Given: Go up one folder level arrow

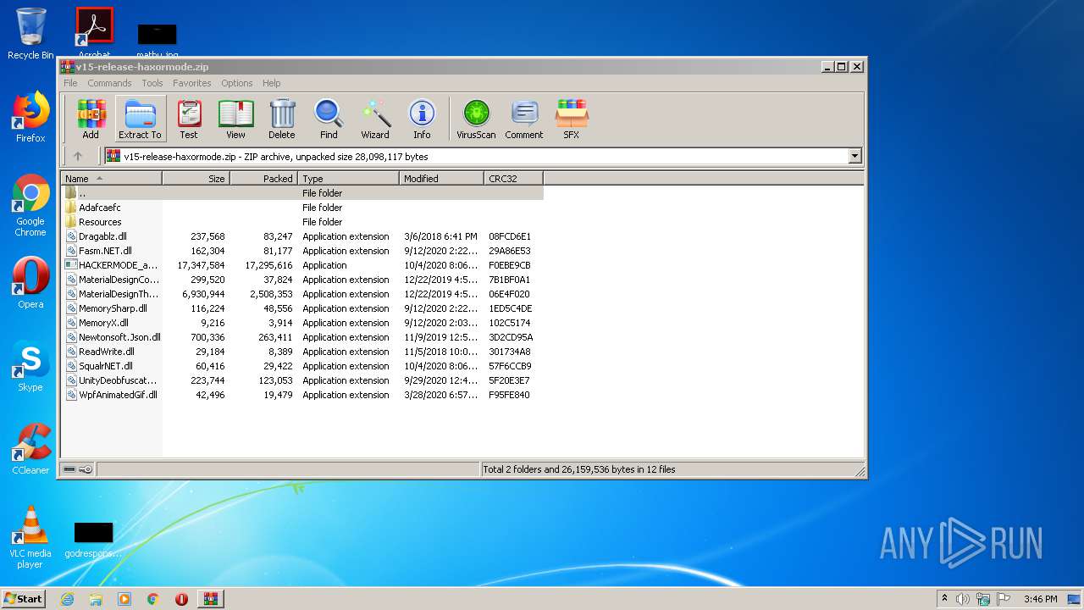Looking at the screenshot, I should tap(78, 156).
